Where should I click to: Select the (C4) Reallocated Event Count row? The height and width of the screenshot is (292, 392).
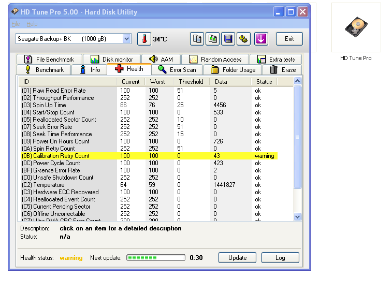[149, 199]
